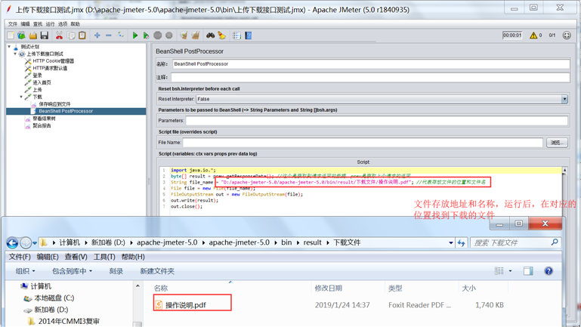
Task: Save the test plan with floppy icon
Action: coord(45,35)
